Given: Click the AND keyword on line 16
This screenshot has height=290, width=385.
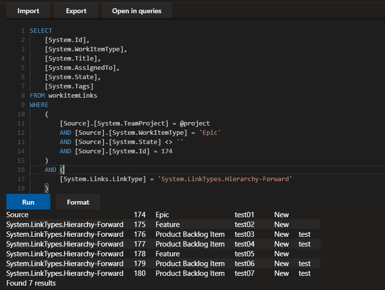Looking at the screenshot, I should coord(50,170).
